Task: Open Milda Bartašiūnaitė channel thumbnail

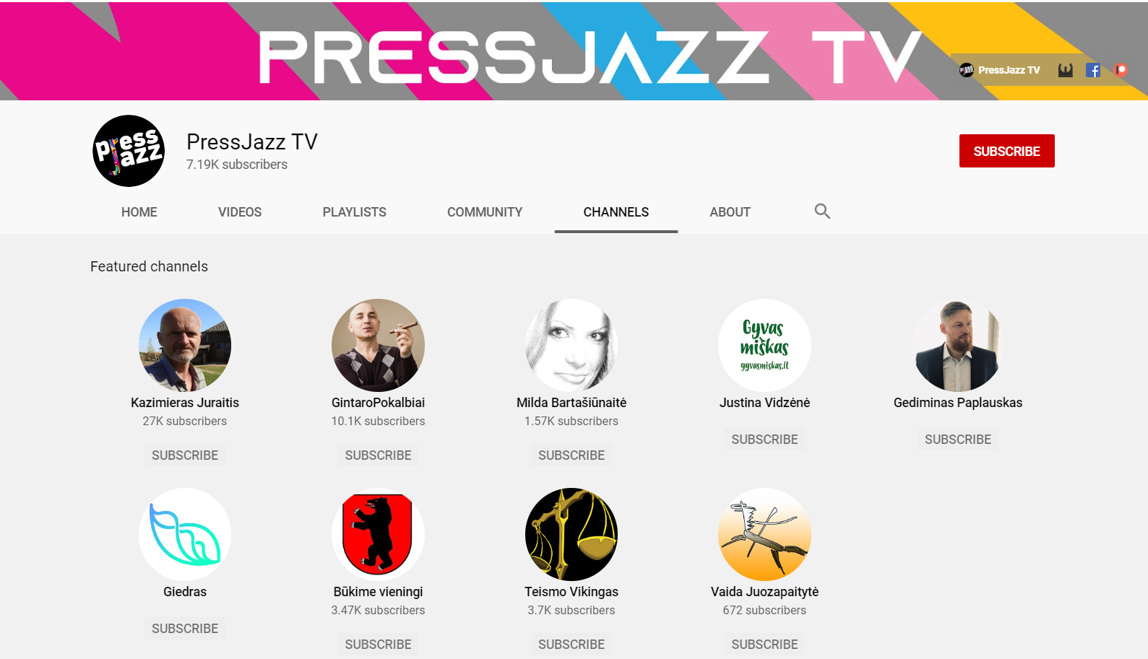Action: coord(571,345)
